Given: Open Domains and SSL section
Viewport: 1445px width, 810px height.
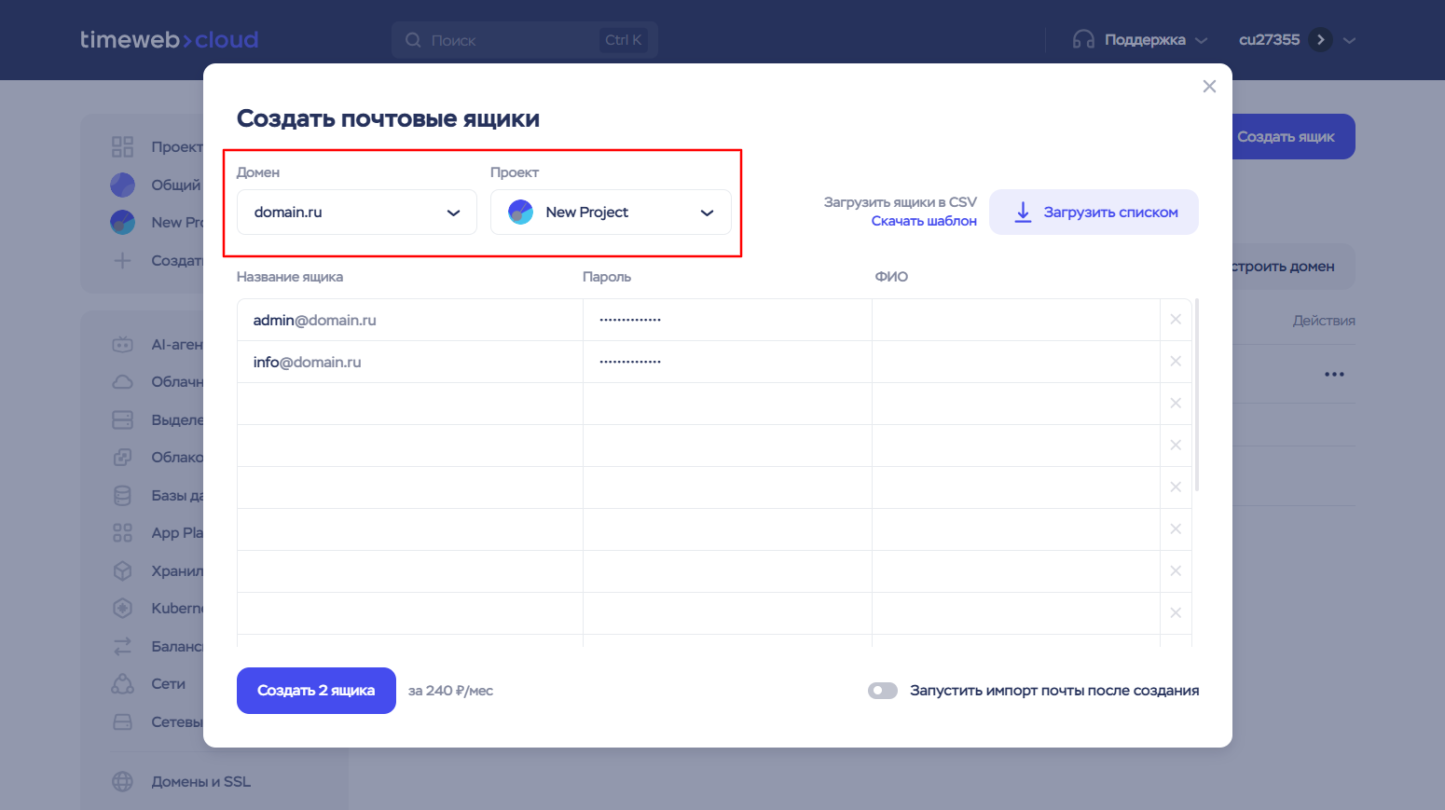Looking at the screenshot, I should click(200, 782).
